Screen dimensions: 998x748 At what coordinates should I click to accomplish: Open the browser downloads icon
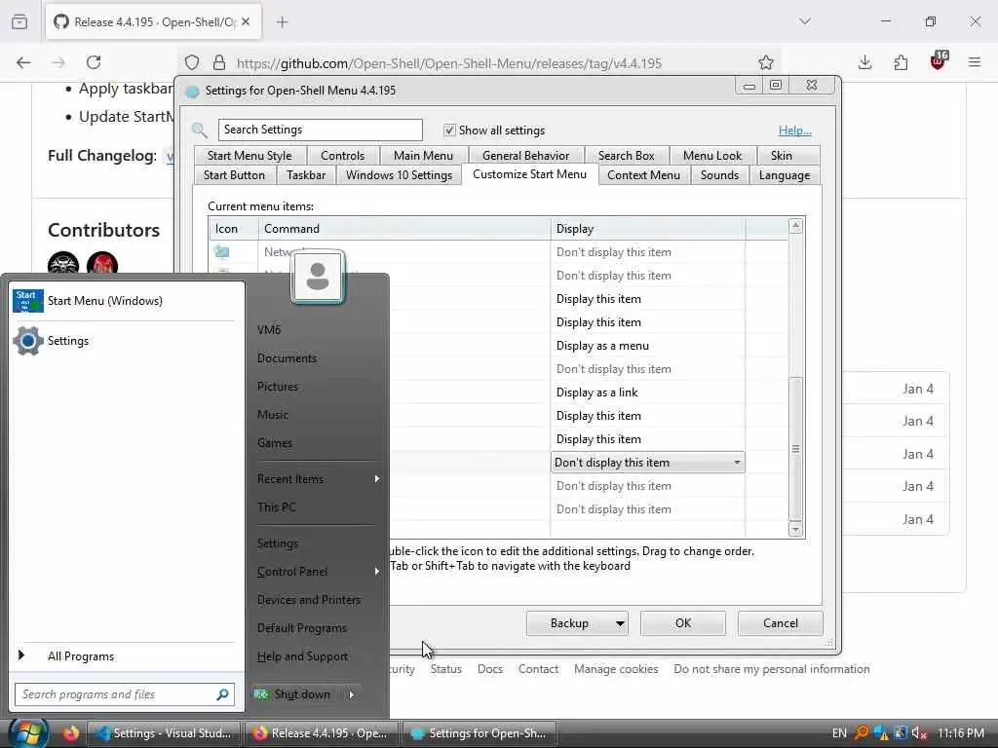coord(864,62)
